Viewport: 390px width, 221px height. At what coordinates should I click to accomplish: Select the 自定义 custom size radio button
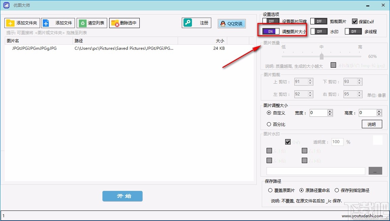(x=269, y=113)
